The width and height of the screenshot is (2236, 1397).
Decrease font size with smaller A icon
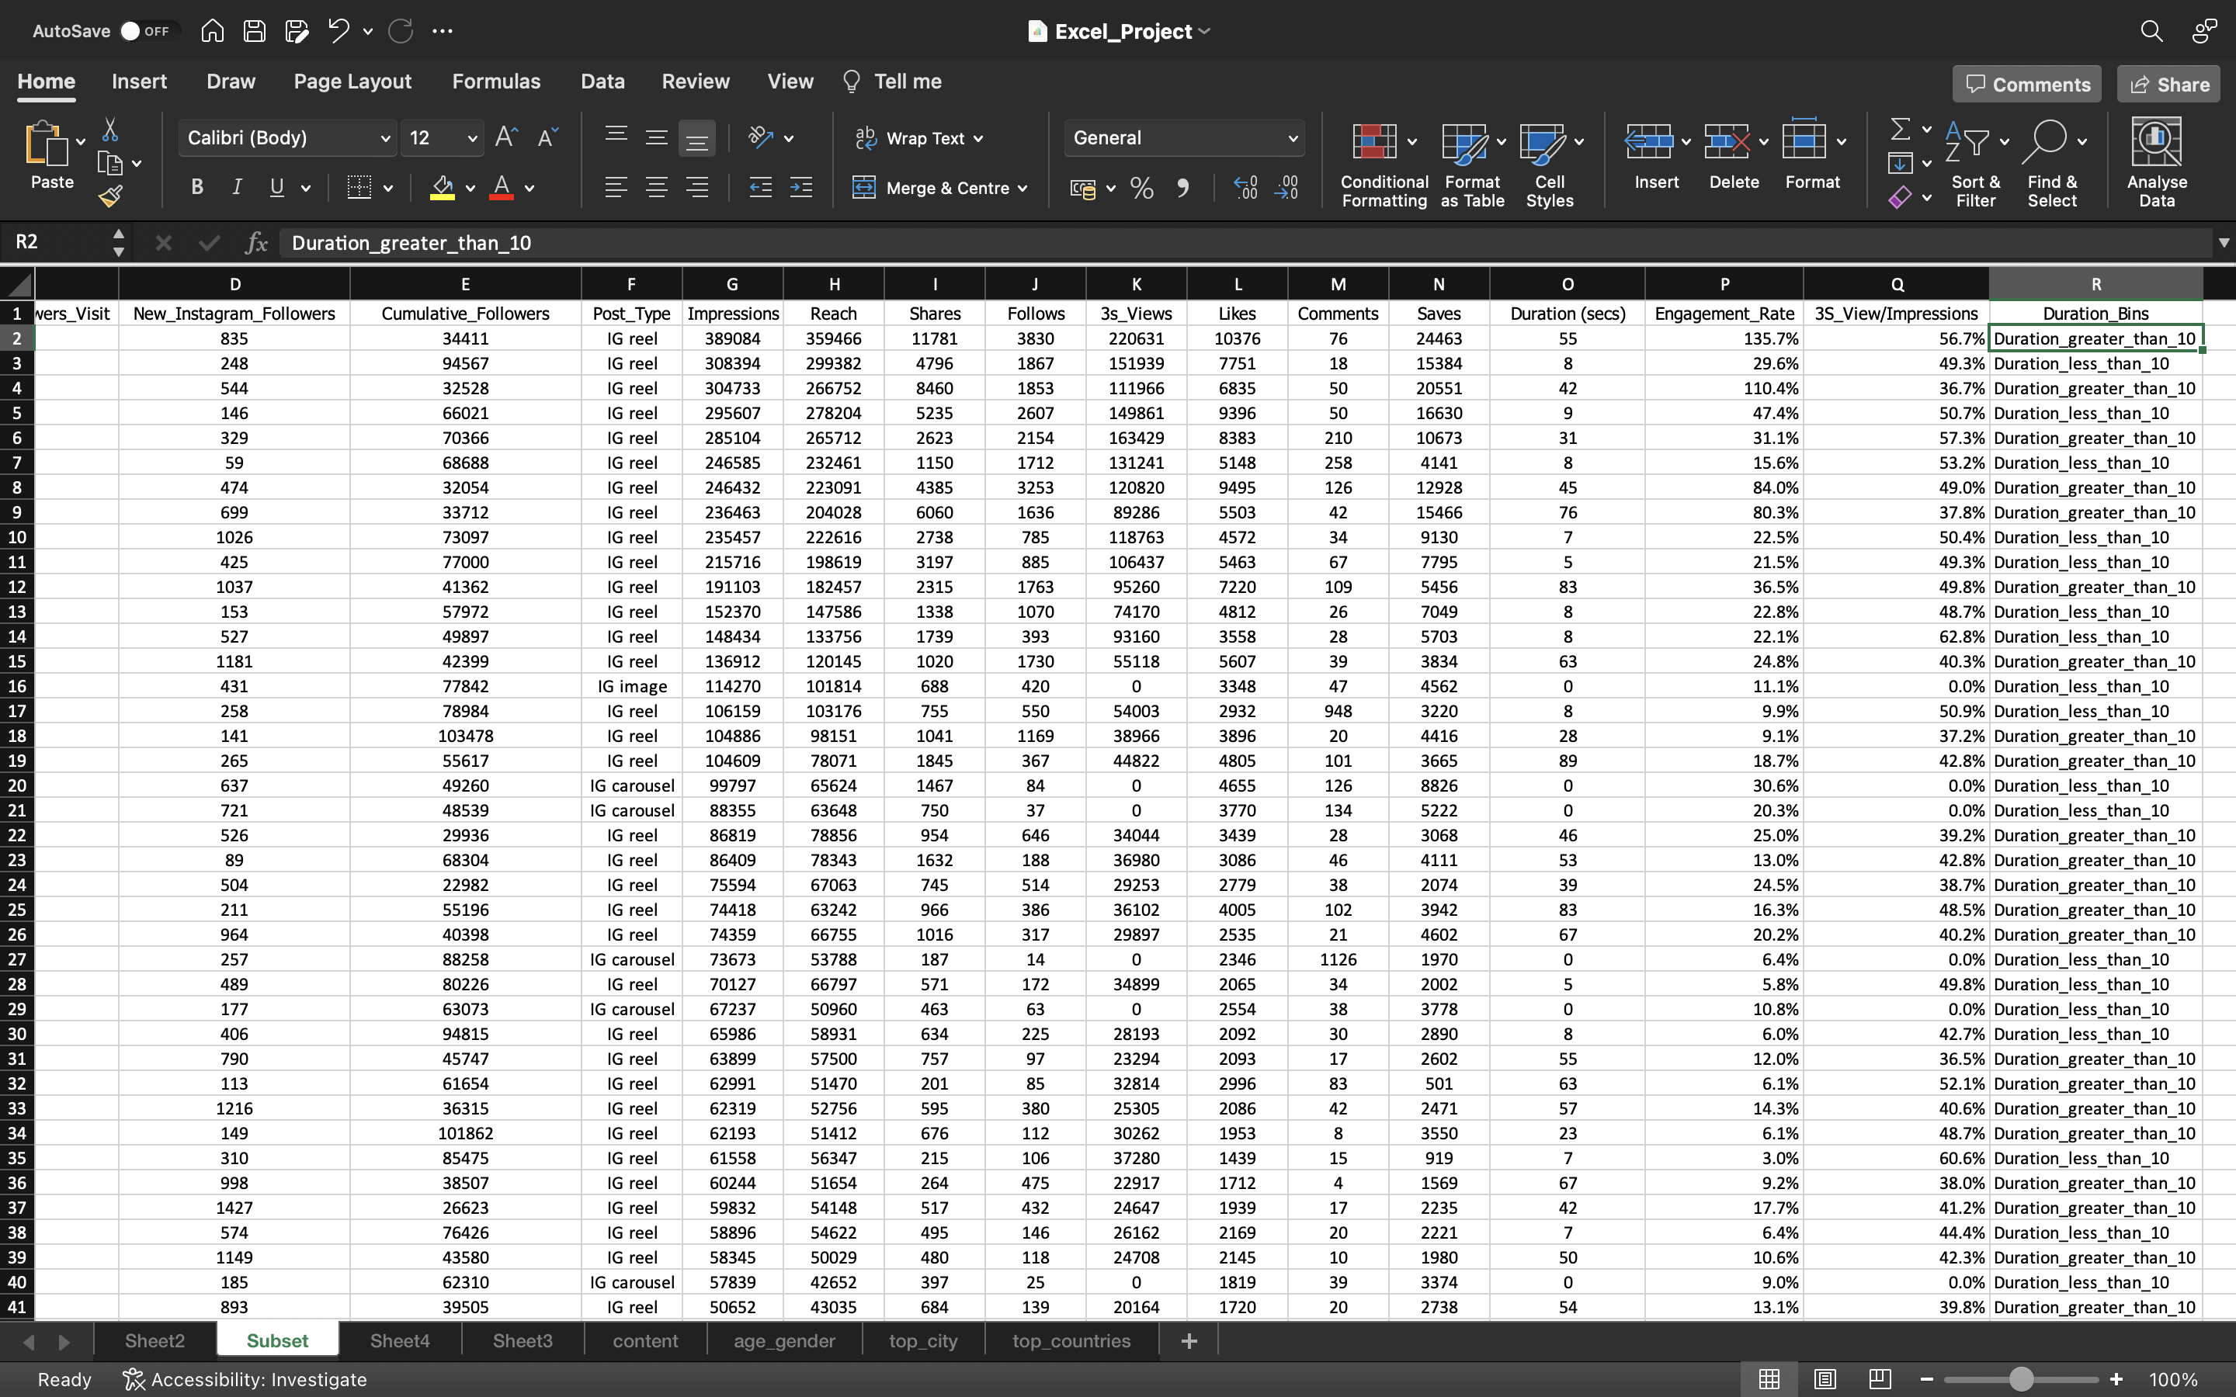pos(547,137)
